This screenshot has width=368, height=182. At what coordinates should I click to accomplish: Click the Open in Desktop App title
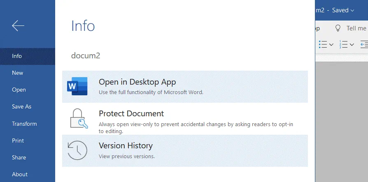pos(137,82)
